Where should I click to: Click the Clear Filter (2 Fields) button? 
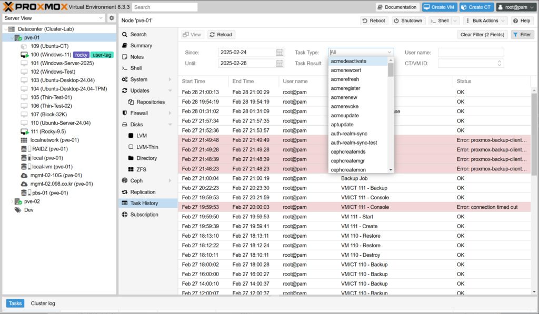pyautogui.click(x=482, y=35)
